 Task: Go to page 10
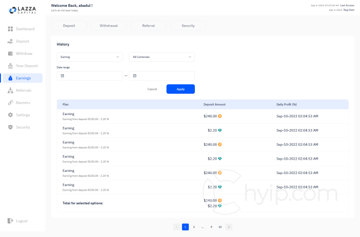(220, 227)
